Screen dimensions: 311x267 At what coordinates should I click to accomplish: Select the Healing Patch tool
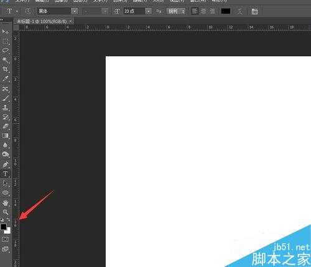coord(6,89)
